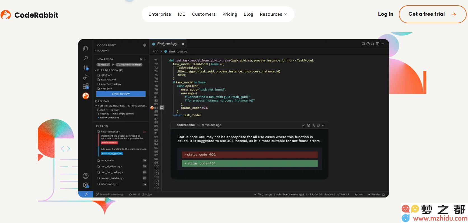The height and width of the screenshot is (223, 468).
Task: Open the Run and Debug icon
Action: pyautogui.click(x=86, y=77)
